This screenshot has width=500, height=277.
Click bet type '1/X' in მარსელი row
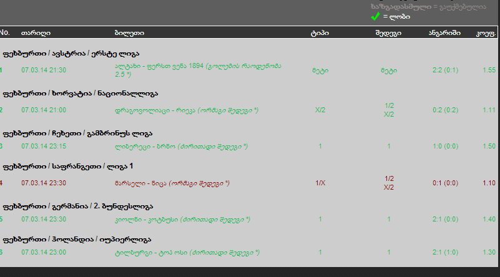[x=320, y=183]
